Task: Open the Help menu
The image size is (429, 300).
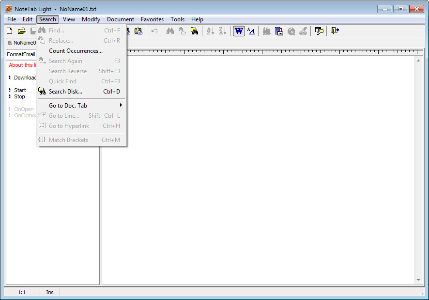Action: click(197, 19)
